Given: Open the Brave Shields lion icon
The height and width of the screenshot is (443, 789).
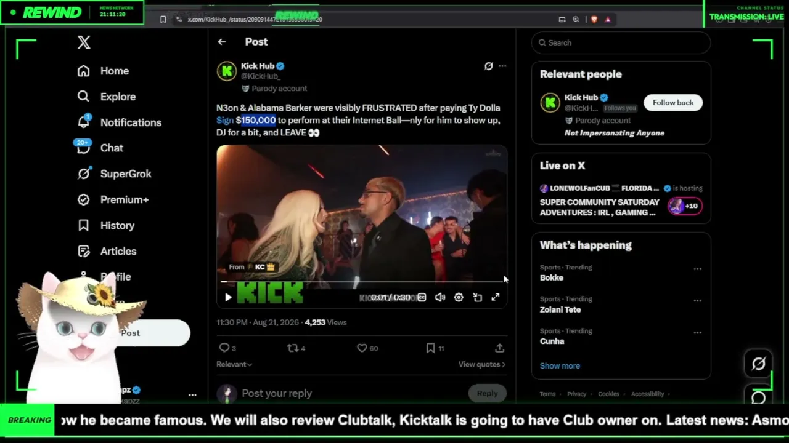Looking at the screenshot, I should [594, 19].
